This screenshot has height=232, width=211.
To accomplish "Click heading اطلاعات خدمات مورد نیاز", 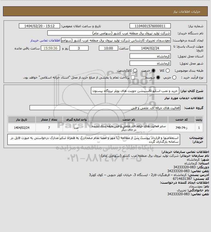I will tap(184, 98).
